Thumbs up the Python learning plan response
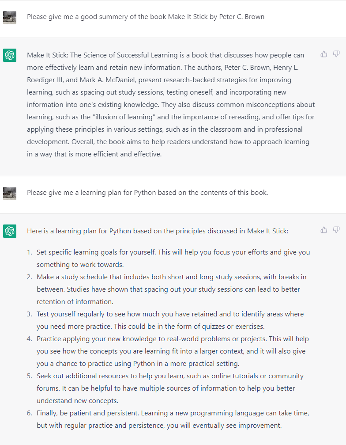Viewport: 346px width, 445px height. (324, 230)
